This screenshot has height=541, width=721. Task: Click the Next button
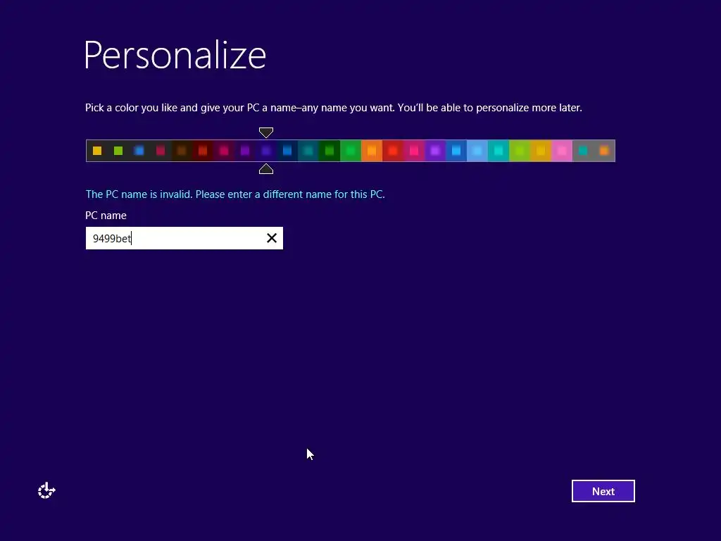coord(603,491)
